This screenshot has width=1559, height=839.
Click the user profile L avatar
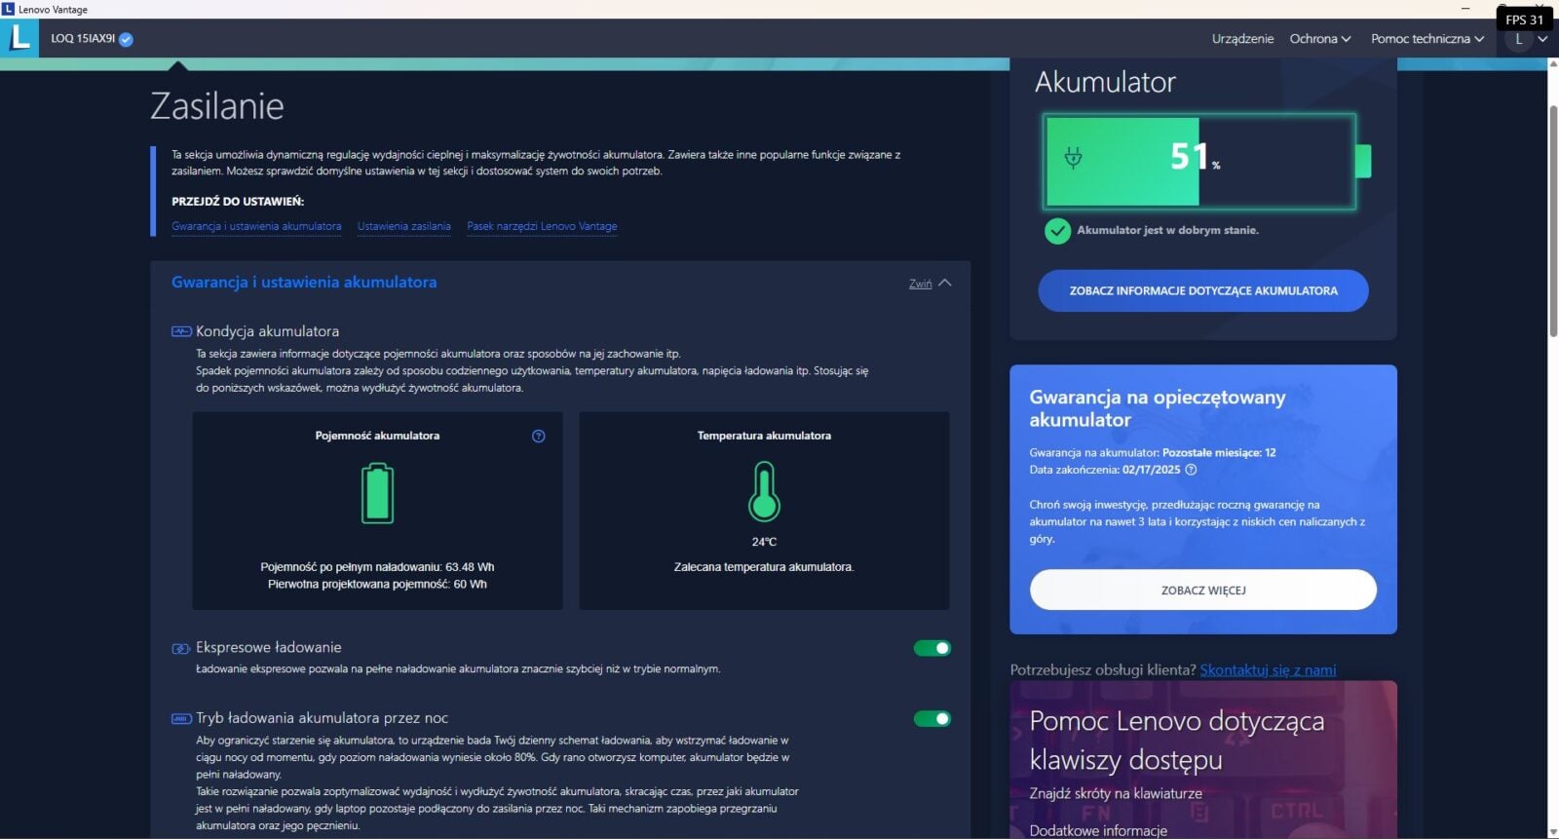pos(1518,39)
